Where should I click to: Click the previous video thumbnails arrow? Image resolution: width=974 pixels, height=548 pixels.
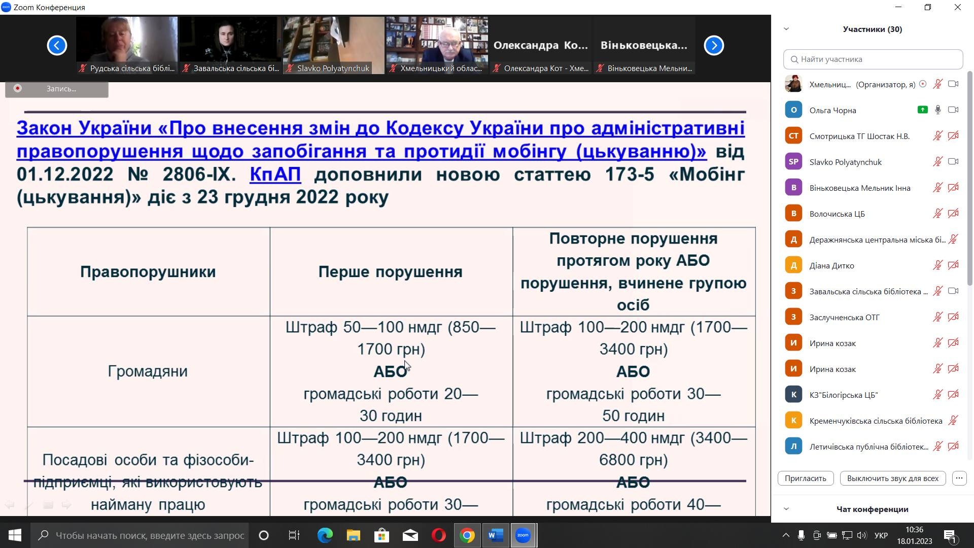pos(57,46)
